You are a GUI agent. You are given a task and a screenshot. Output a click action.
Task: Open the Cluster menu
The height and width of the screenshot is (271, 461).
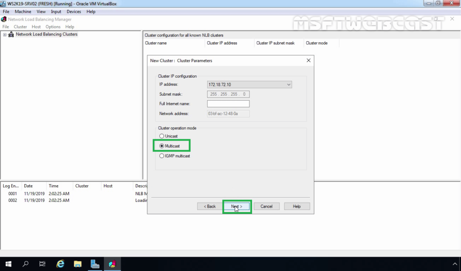(20, 27)
